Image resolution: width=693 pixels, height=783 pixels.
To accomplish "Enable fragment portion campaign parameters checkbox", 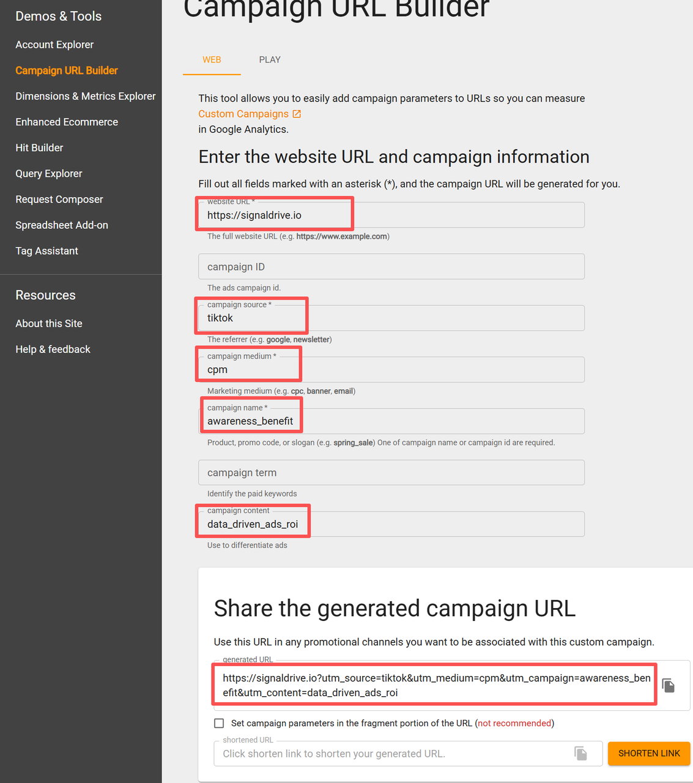I will click(219, 723).
